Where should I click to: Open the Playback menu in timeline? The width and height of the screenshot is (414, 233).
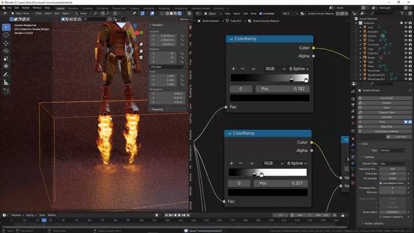(17, 215)
